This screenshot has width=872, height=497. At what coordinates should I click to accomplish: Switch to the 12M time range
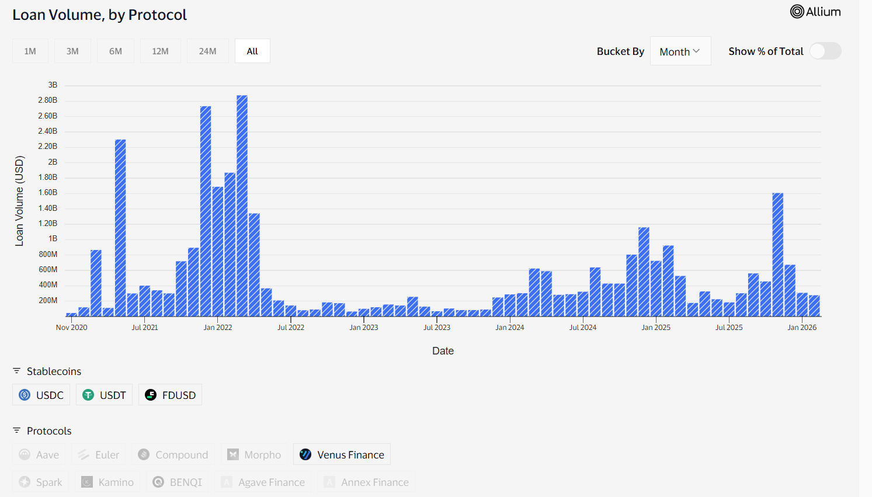click(160, 51)
